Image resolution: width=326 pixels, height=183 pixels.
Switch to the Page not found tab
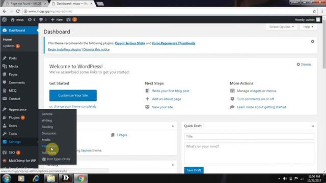click(26, 4)
